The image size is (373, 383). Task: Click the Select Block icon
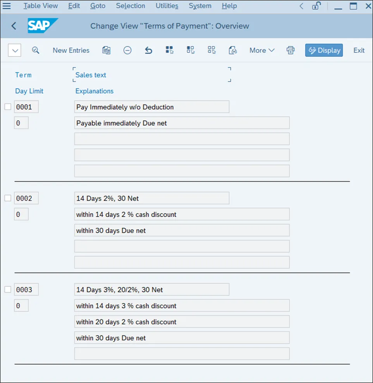coord(191,50)
